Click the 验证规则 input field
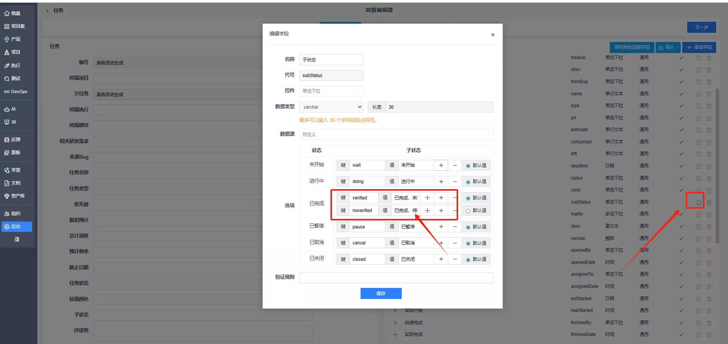Screen dimensions: 728x344 coord(396,278)
